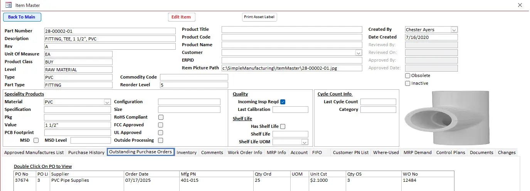
Task: Click the Commodity Code field
Action: pyautogui.click(x=194, y=77)
